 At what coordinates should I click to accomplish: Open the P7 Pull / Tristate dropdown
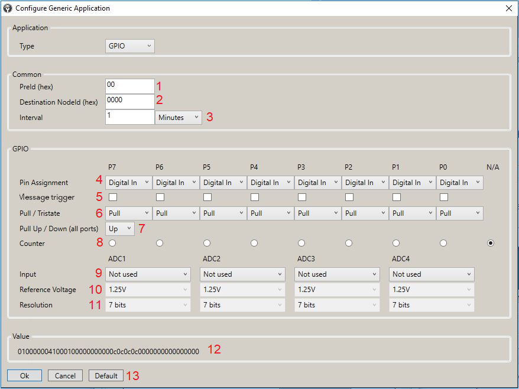tap(129, 213)
